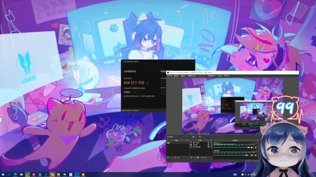The height and width of the screenshot is (177, 316).
Task: Toggle visibility of the window capture source
Action: (209, 143)
